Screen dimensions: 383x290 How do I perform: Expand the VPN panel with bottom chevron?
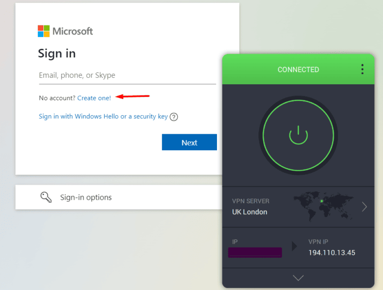(298, 278)
